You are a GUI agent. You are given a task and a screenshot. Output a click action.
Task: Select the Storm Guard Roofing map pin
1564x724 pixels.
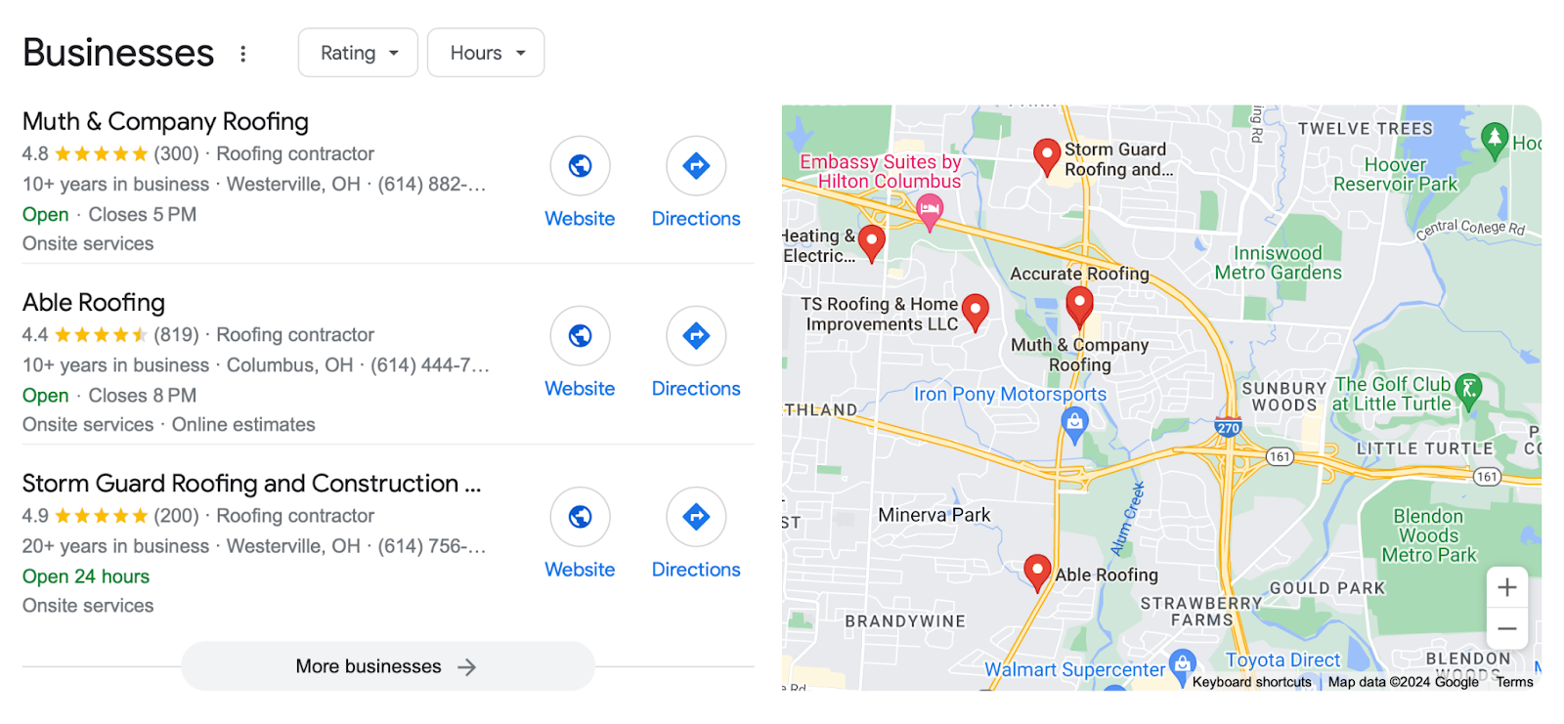click(1047, 156)
